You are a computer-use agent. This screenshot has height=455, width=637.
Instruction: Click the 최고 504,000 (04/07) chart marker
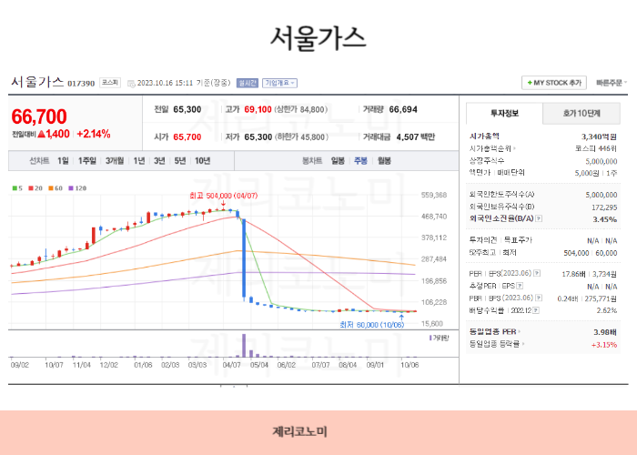[224, 196]
